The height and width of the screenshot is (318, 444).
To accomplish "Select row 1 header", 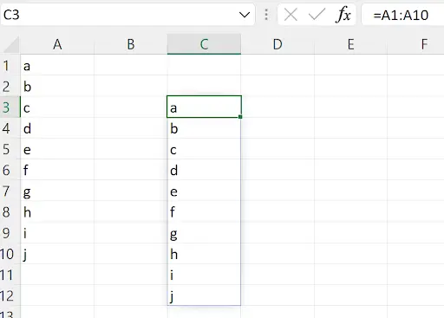I will coord(10,65).
